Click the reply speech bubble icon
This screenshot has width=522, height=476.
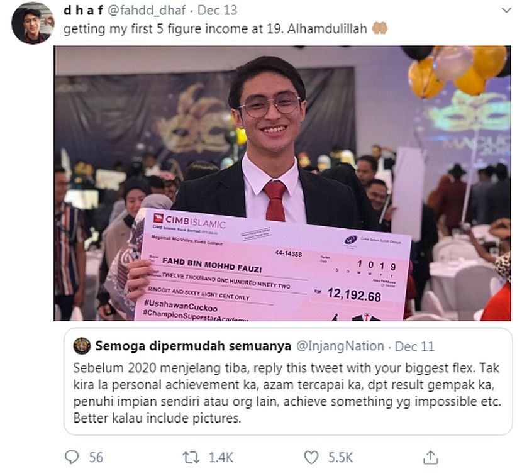tap(72, 457)
